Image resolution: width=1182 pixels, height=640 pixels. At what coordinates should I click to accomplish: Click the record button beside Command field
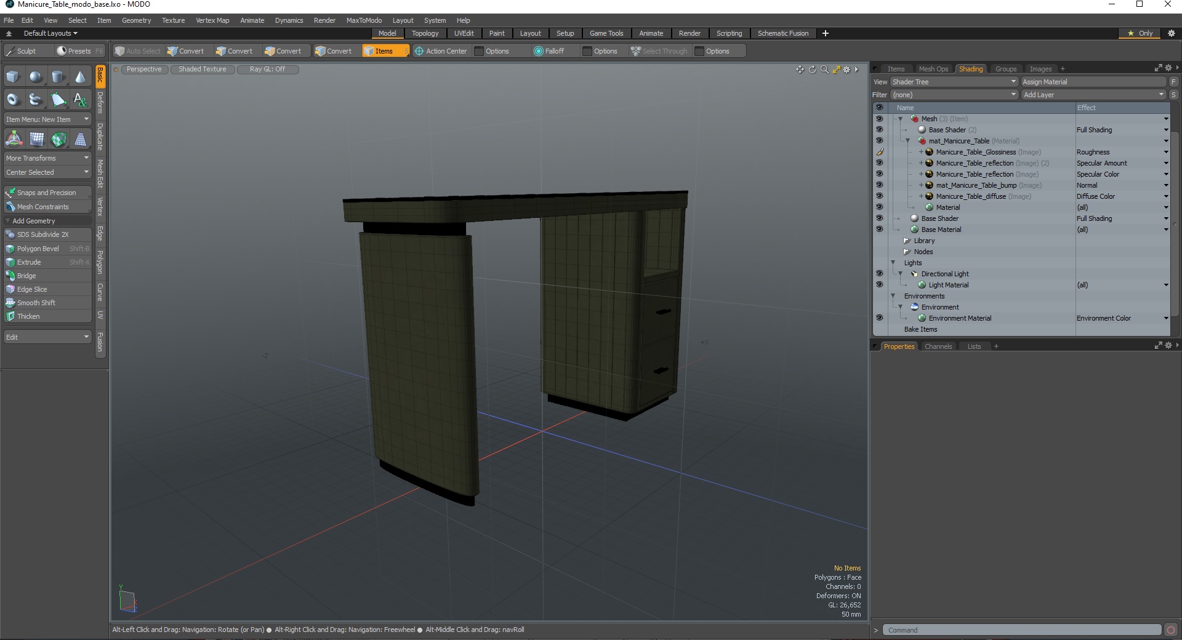coord(1171,630)
